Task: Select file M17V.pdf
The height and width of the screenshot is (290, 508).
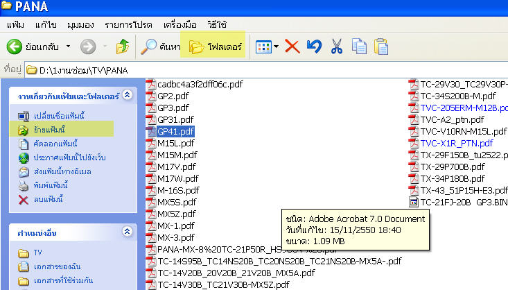Action: coord(177,167)
